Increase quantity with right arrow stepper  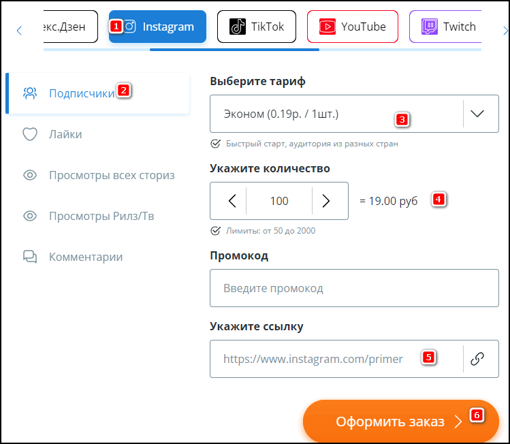pyautogui.click(x=326, y=201)
